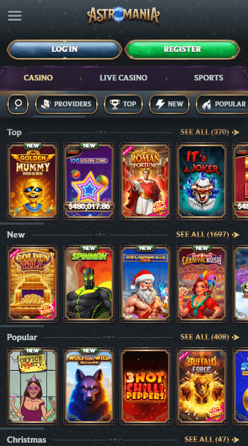248x446 pixels.
Task: Open the It's a Joker game
Action: tap(202, 181)
